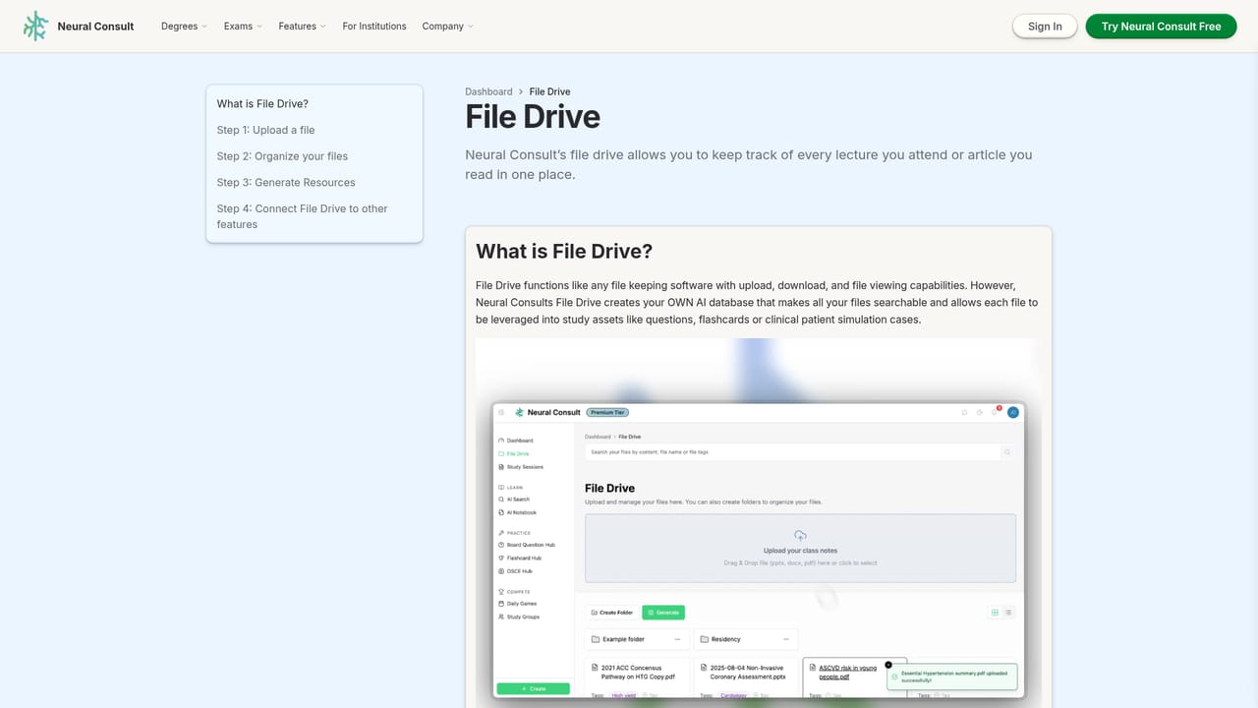Click the Neural Consult logo icon in the header
Viewport: 1258px width, 708px height.
coord(35,27)
